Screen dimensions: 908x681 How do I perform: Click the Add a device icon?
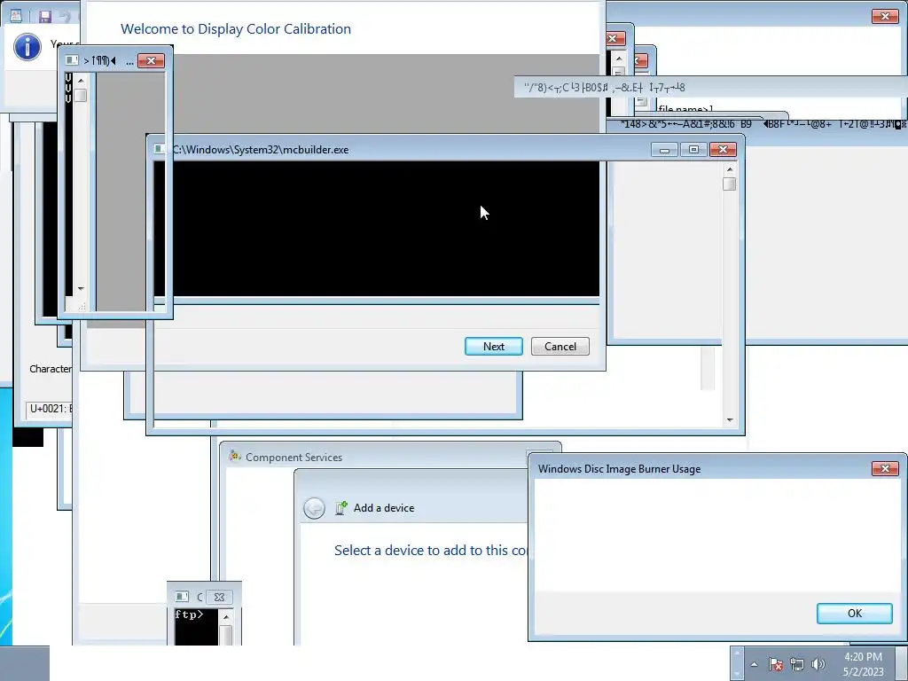(341, 508)
